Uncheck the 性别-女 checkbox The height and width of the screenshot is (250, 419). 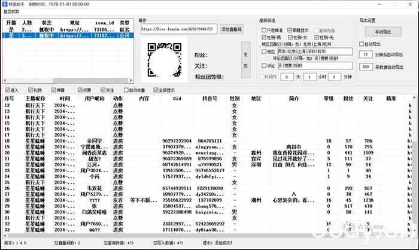(x=297, y=38)
